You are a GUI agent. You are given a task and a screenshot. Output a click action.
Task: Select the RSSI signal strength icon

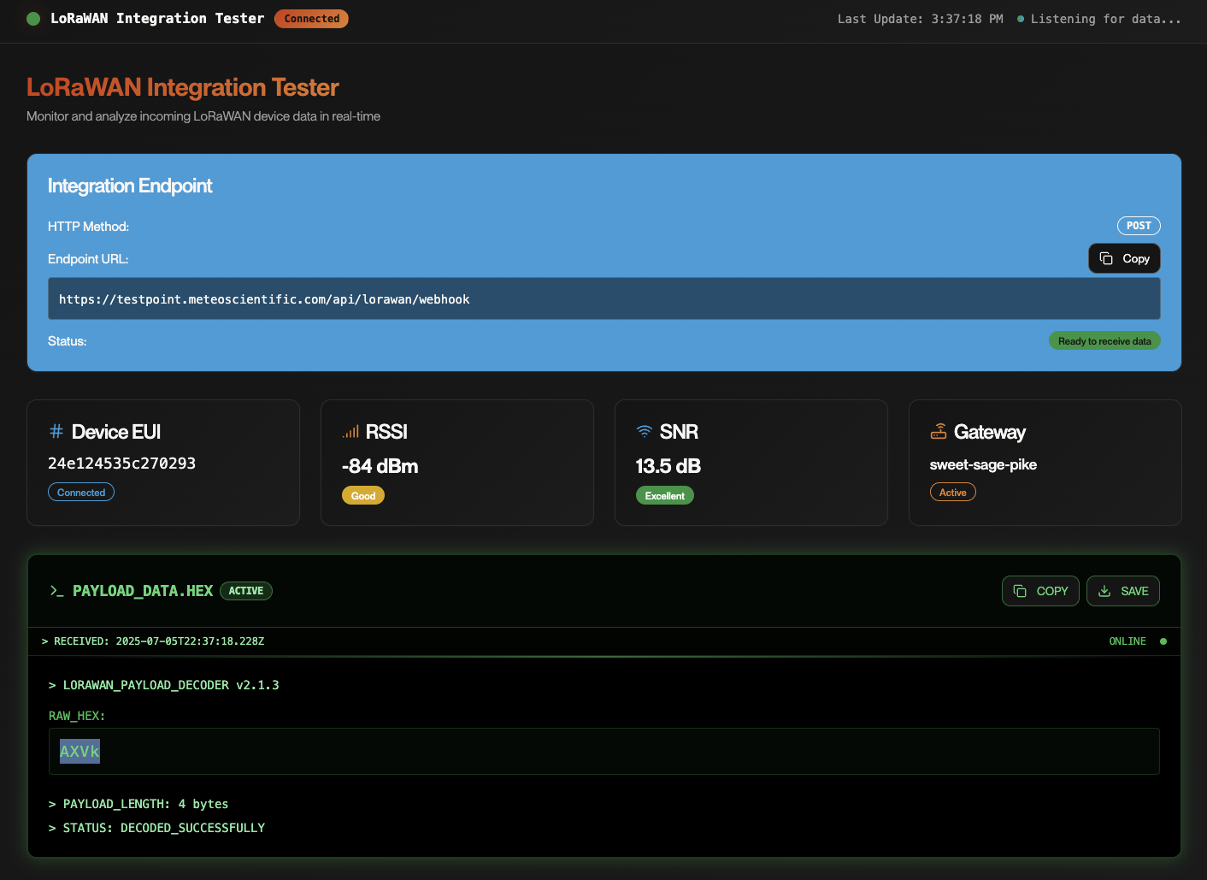click(x=350, y=432)
